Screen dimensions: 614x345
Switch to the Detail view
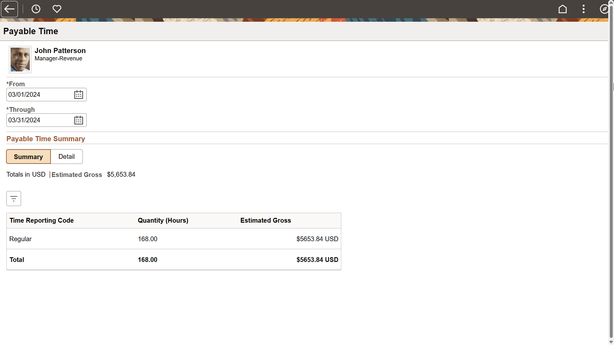point(66,157)
